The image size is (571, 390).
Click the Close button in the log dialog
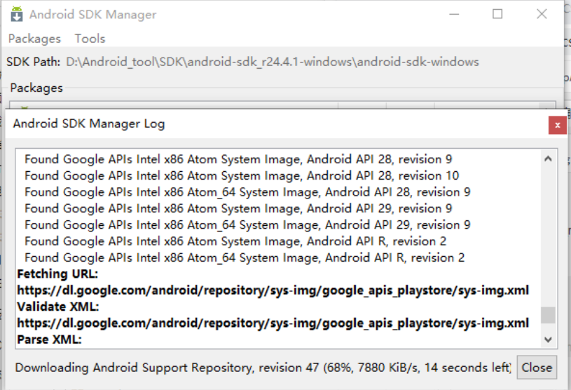[x=537, y=368]
